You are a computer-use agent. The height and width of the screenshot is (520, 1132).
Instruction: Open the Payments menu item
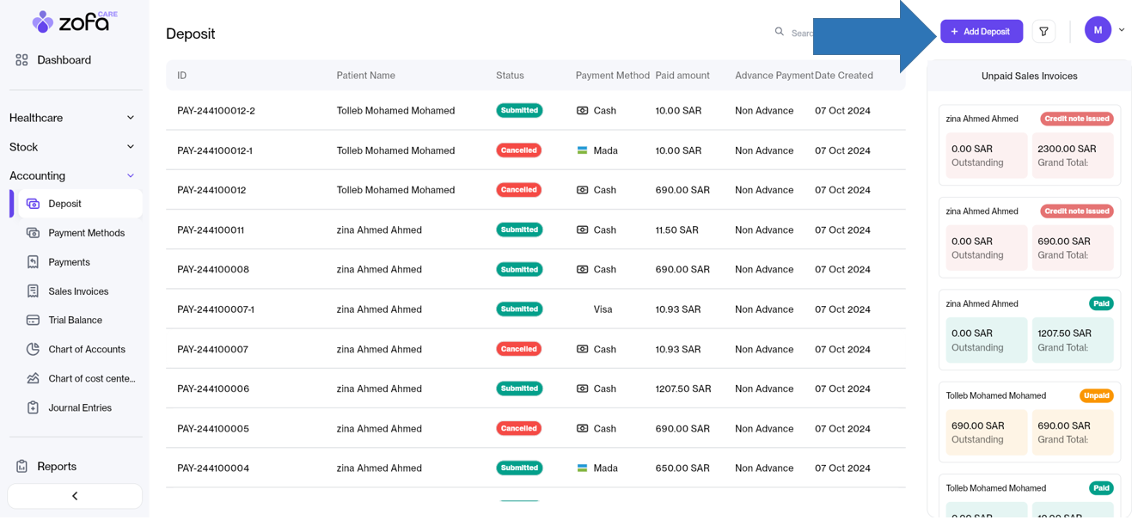click(x=69, y=262)
